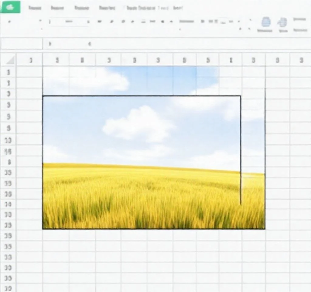
Task: Click the italic formatting icon in the toolbar
Action: pos(111,22)
